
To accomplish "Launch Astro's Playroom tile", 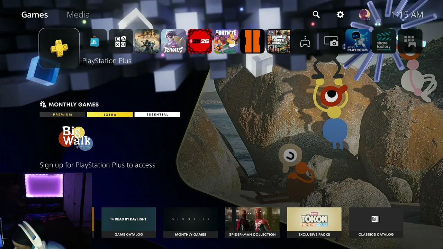I will (358, 41).
